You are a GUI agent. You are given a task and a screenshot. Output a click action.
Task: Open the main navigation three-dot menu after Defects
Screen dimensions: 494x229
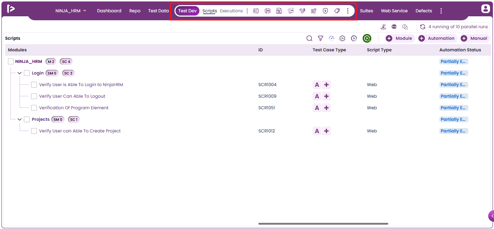point(441,11)
